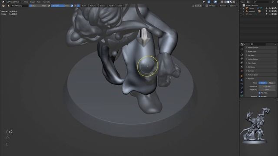Toggle render camera for first outliner object
278x156 pixels.
coord(275,8)
